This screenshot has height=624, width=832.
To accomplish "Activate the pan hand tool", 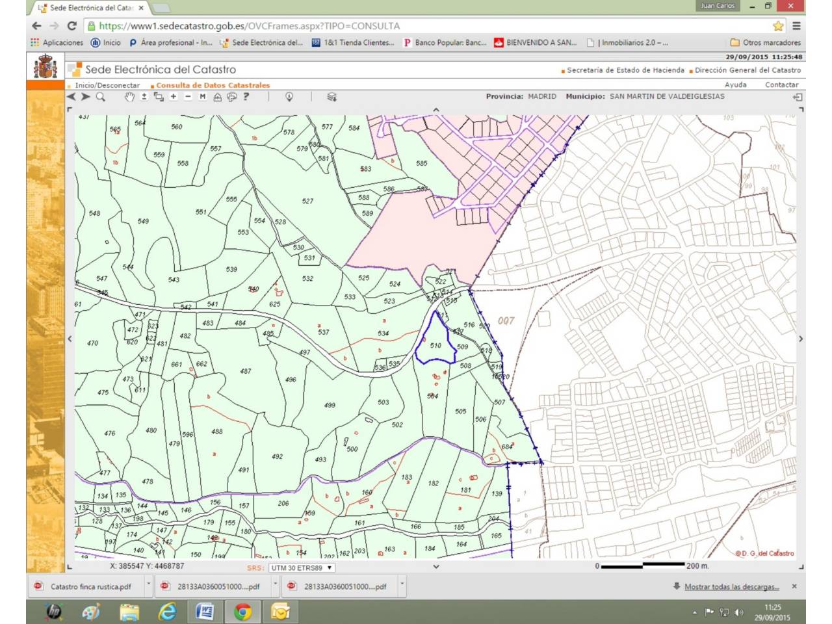I will (129, 97).
